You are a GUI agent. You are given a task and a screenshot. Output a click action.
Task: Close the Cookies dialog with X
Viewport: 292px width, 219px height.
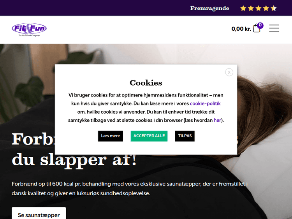pyautogui.click(x=229, y=72)
